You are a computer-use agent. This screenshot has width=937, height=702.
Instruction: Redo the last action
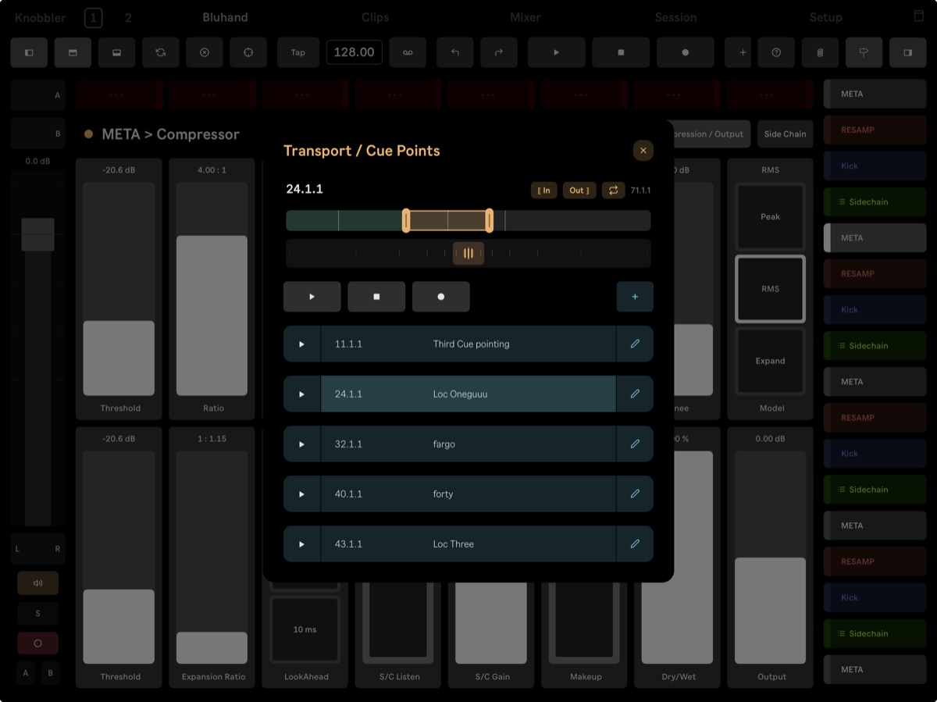click(x=499, y=52)
